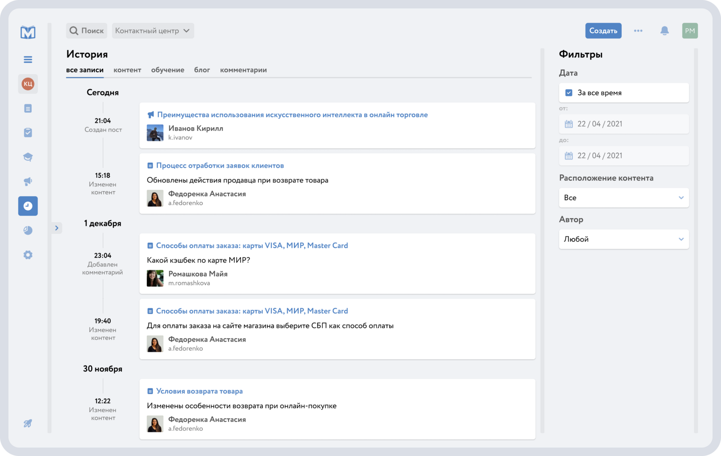Expand the 'Расположение контента' dropdown
721x456 pixels.
point(624,198)
